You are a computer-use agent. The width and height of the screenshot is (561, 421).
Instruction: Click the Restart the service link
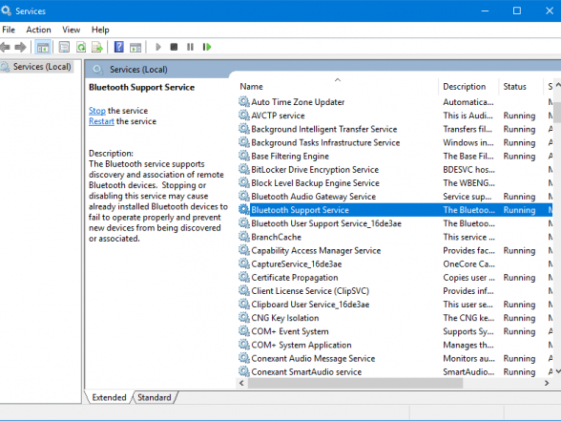pyautogui.click(x=101, y=122)
